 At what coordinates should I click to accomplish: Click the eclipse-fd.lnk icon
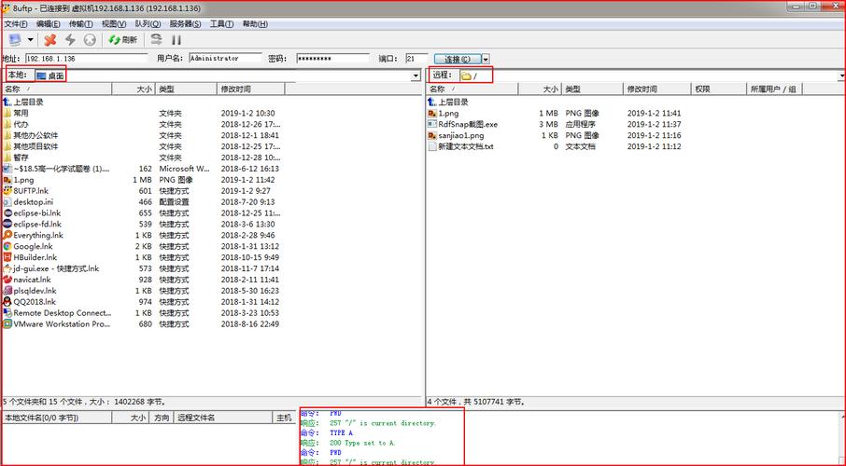[7, 224]
